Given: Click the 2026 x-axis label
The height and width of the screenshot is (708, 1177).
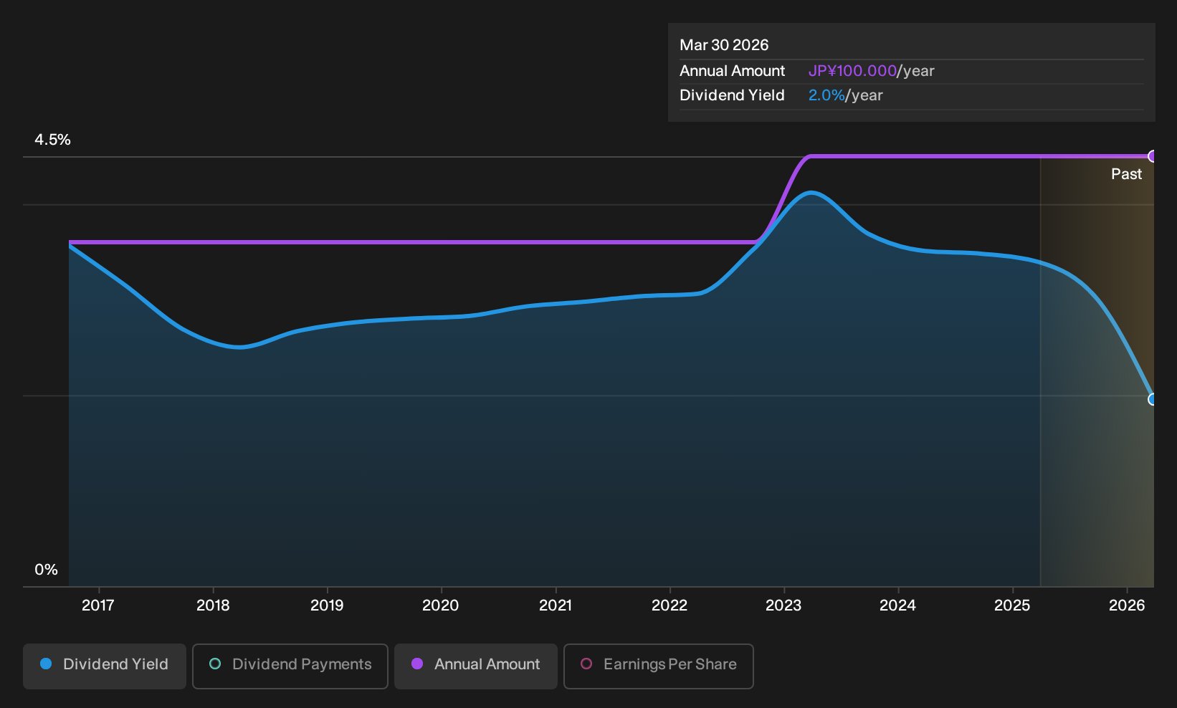Looking at the screenshot, I should (x=1127, y=606).
